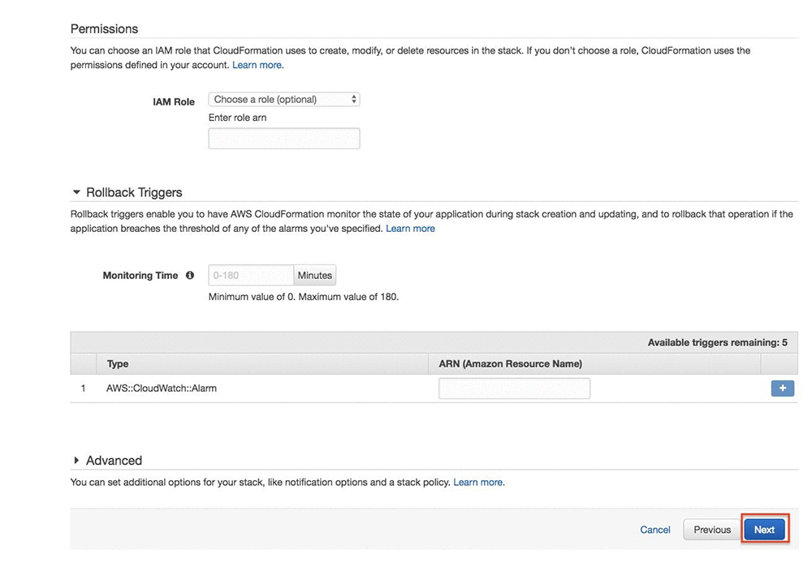
Task: Click the ARN (Amazon Resource Name) header
Action: [511, 363]
